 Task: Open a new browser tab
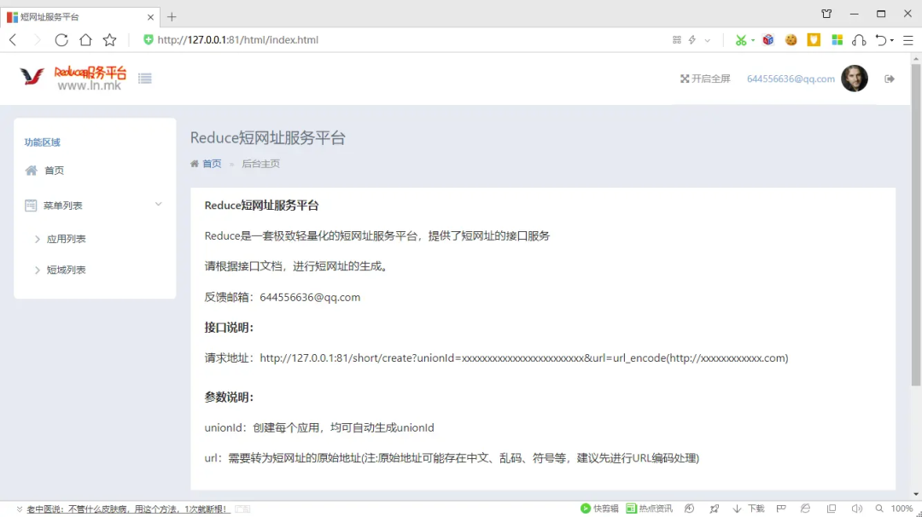[x=172, y=16]
